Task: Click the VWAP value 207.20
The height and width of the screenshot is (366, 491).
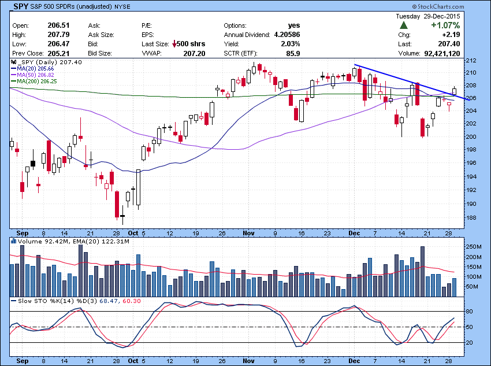Action: (x=195, y=54)
